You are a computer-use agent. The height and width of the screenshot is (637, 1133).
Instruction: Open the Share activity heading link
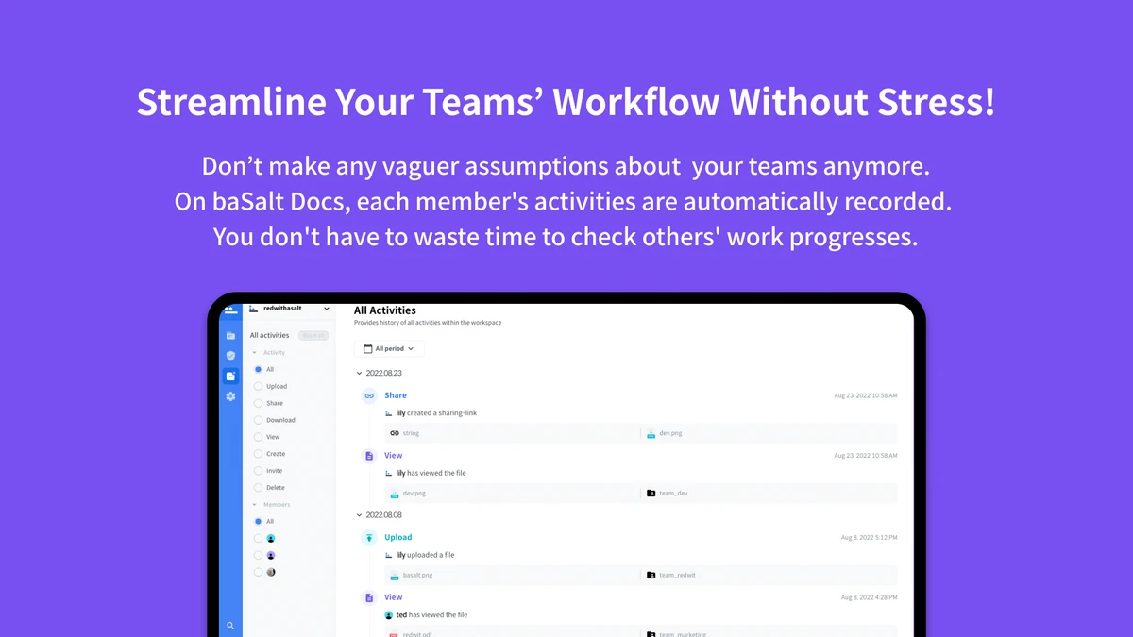(x=396, y=395)
